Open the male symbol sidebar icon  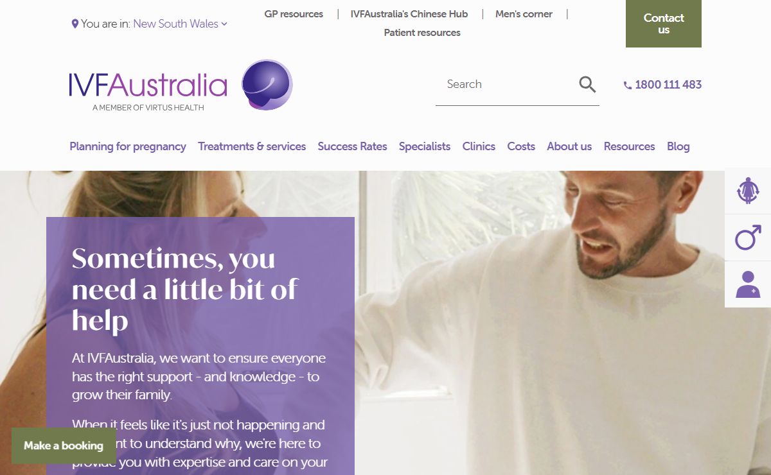(x=748, y=237)
